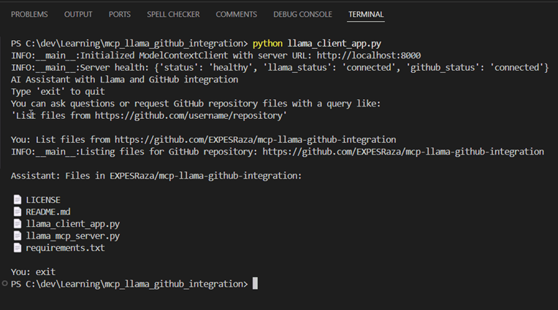Click the llama_client_app.py entry in the file list
This screenshot has width=558, height=310.
click(x=72, y=224)
